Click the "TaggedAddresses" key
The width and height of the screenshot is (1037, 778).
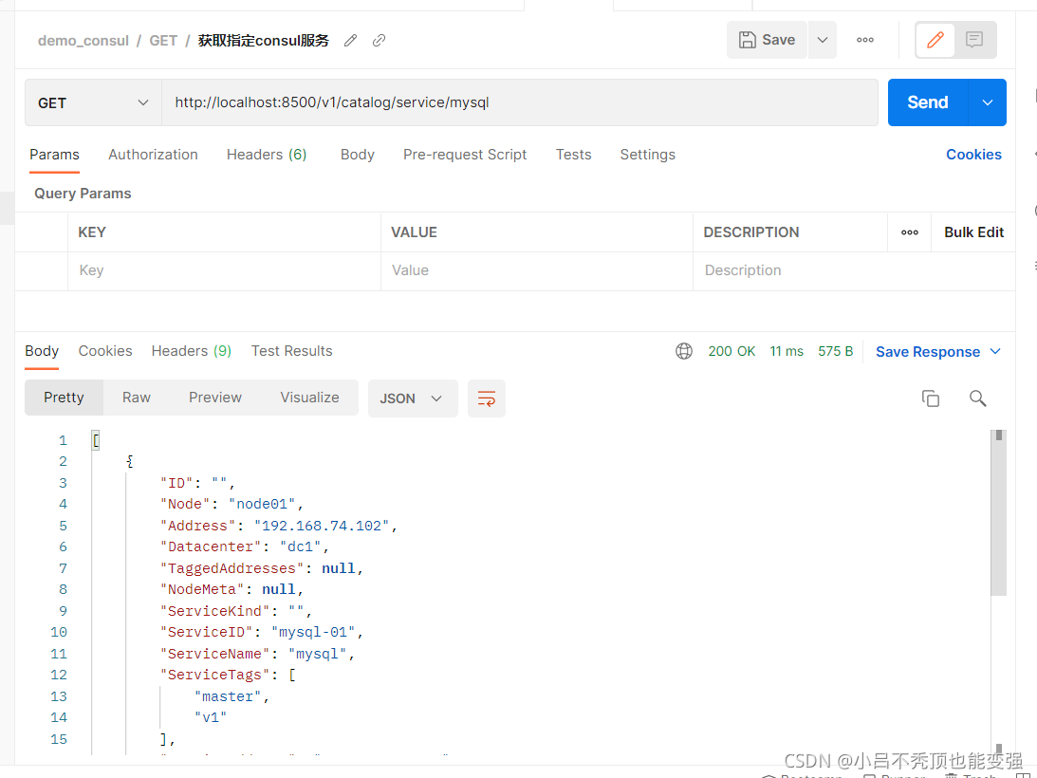tap(232, 568)
